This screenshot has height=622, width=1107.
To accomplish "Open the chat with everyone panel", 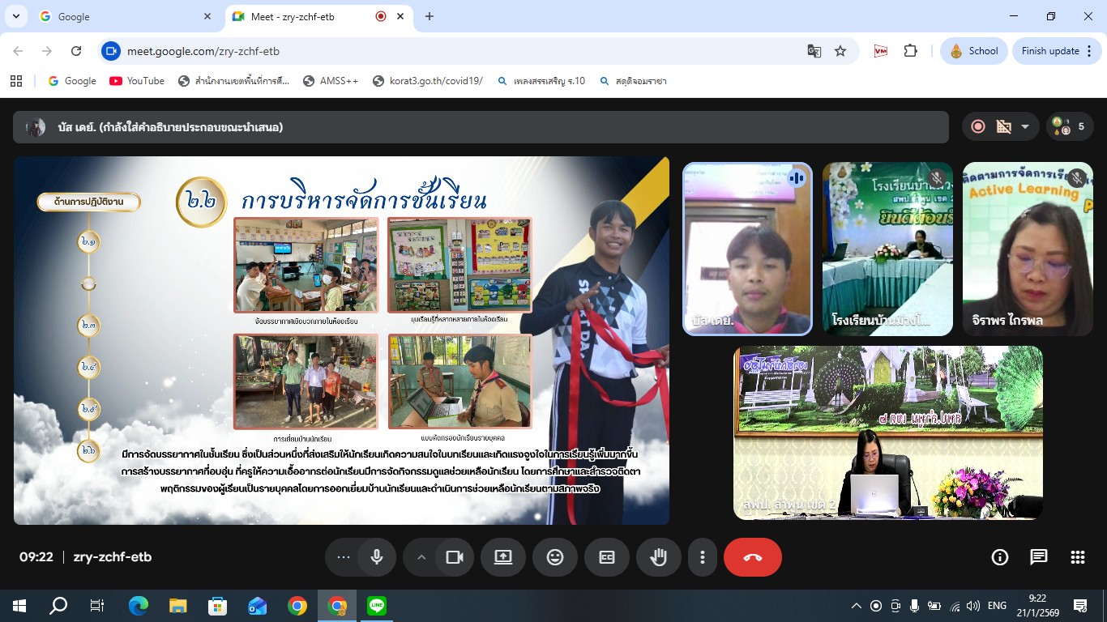I will pyautogui.click(x=1039, y=557).
